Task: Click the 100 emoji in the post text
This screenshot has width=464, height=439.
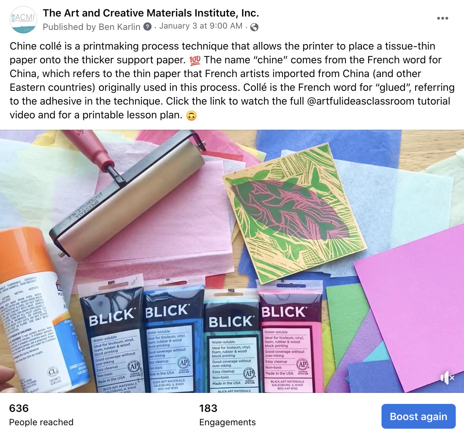Action: pyautogui.click(x=195, y=60)
